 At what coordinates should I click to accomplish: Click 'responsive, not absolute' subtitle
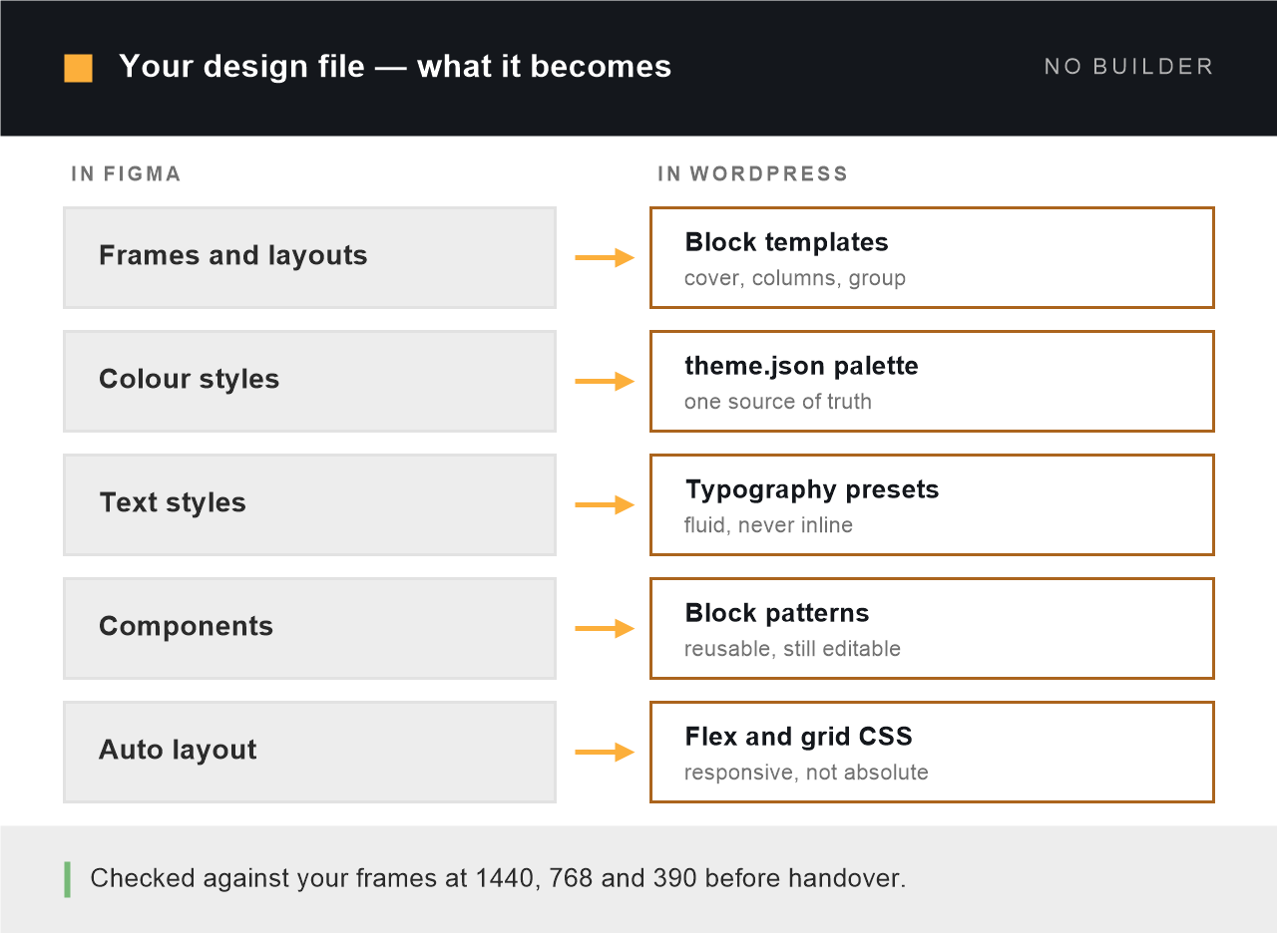(806, 773)
